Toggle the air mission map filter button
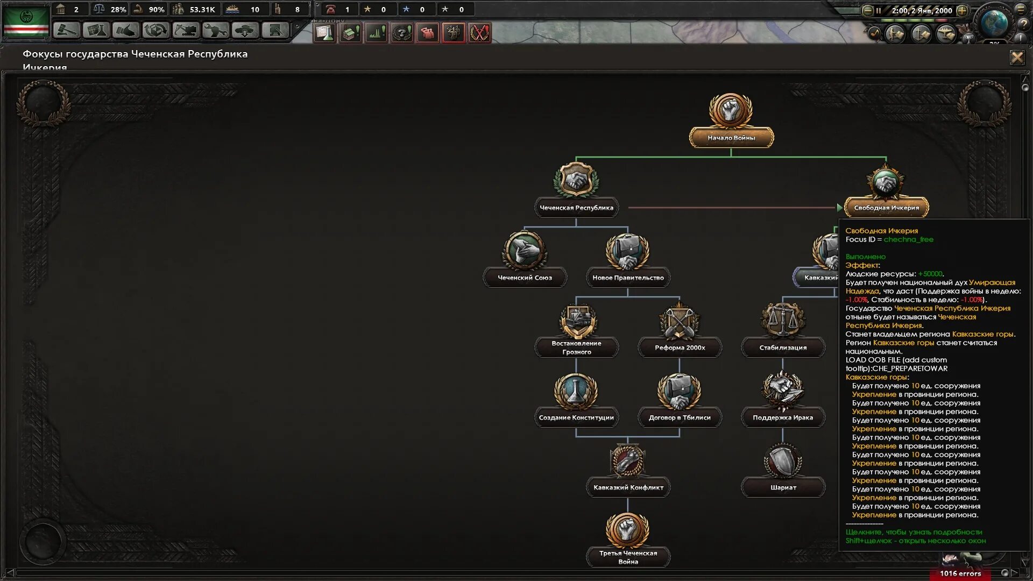1033x581 pixels. coord(946,34)
